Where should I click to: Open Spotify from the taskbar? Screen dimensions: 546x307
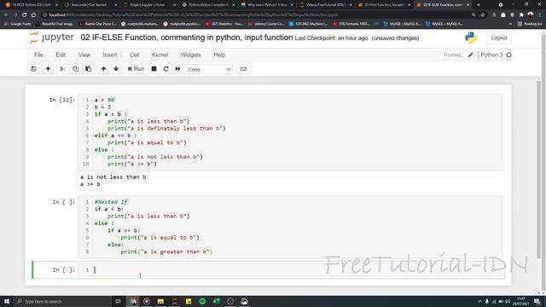coord(202,301)
